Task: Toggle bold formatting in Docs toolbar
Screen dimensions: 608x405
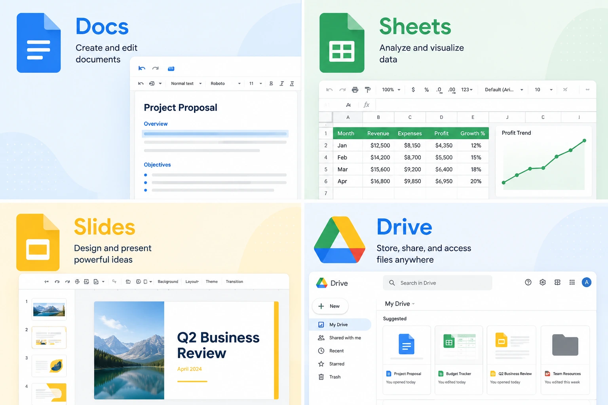Action: 271,83
